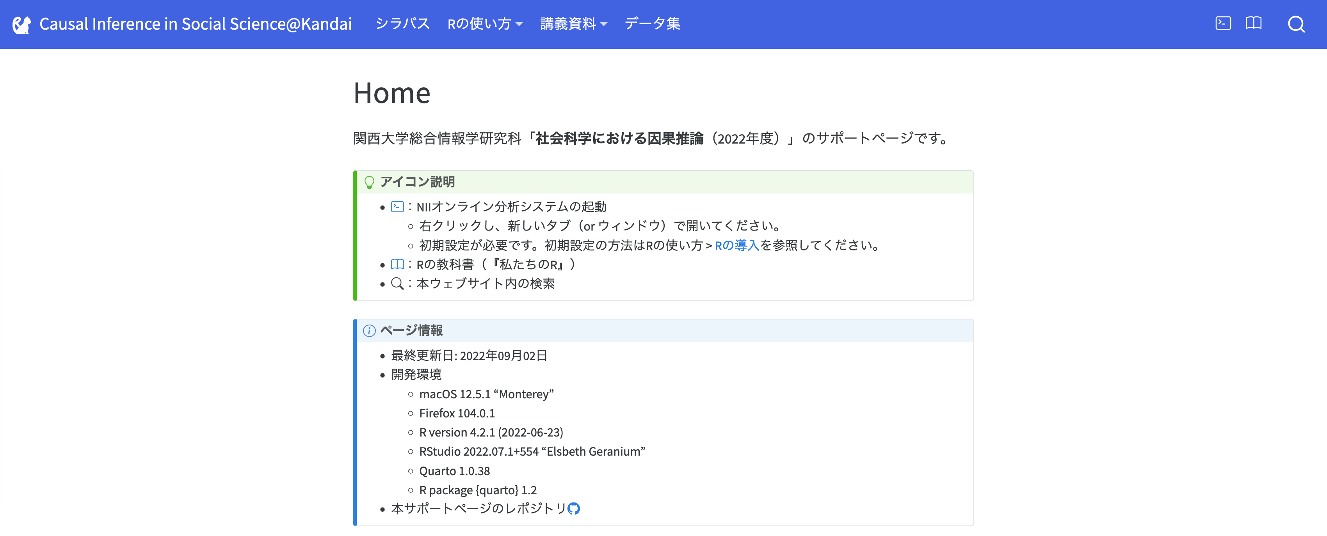Image resolution: width=1327 pixels, height=536 pixels.
Task: Click the Causal Inference in Social Science@Kandai title
Action: (x=195, y=24)
